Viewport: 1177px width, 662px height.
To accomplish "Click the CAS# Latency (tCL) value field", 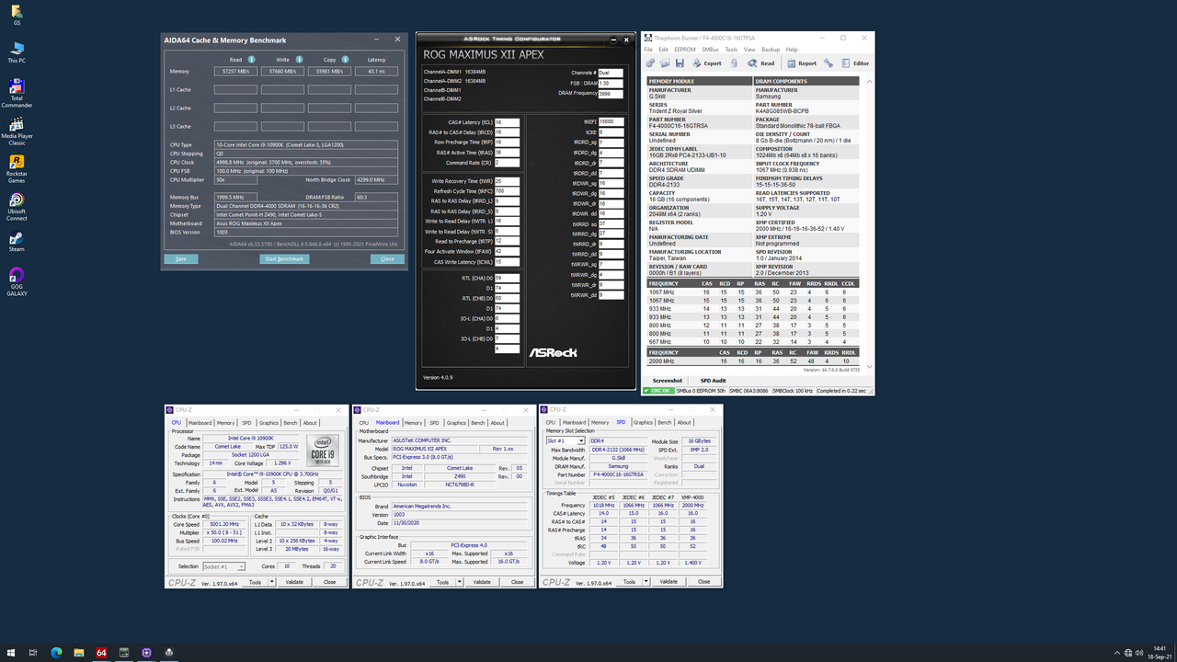I will tap(507, 121).
